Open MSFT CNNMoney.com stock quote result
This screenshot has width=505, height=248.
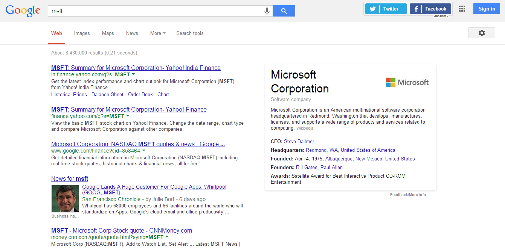122,230
